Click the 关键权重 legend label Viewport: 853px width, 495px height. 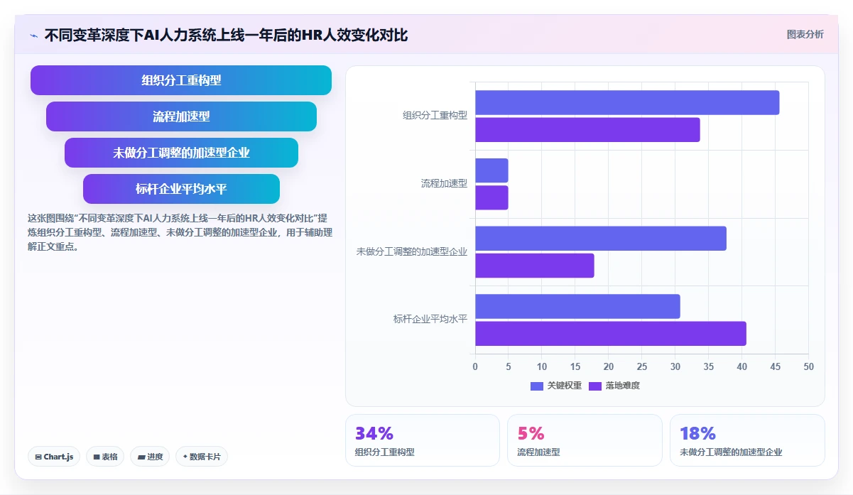tap(565, 386)
